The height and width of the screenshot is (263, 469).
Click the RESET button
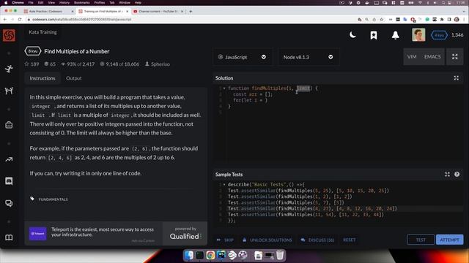point(349,240)
